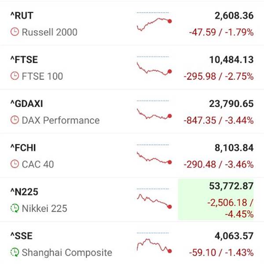The height and width of the screenshot is (264, 264).
Task: View the FTSE 100 sparkline chart
Action: (154, 68)
